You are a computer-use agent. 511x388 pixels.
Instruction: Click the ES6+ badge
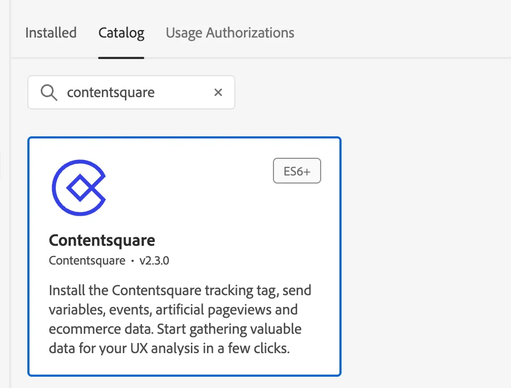[x=297, y=171]
